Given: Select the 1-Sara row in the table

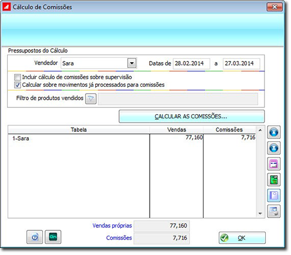Looking at the screenshot, I should click(x=132, y=138).
